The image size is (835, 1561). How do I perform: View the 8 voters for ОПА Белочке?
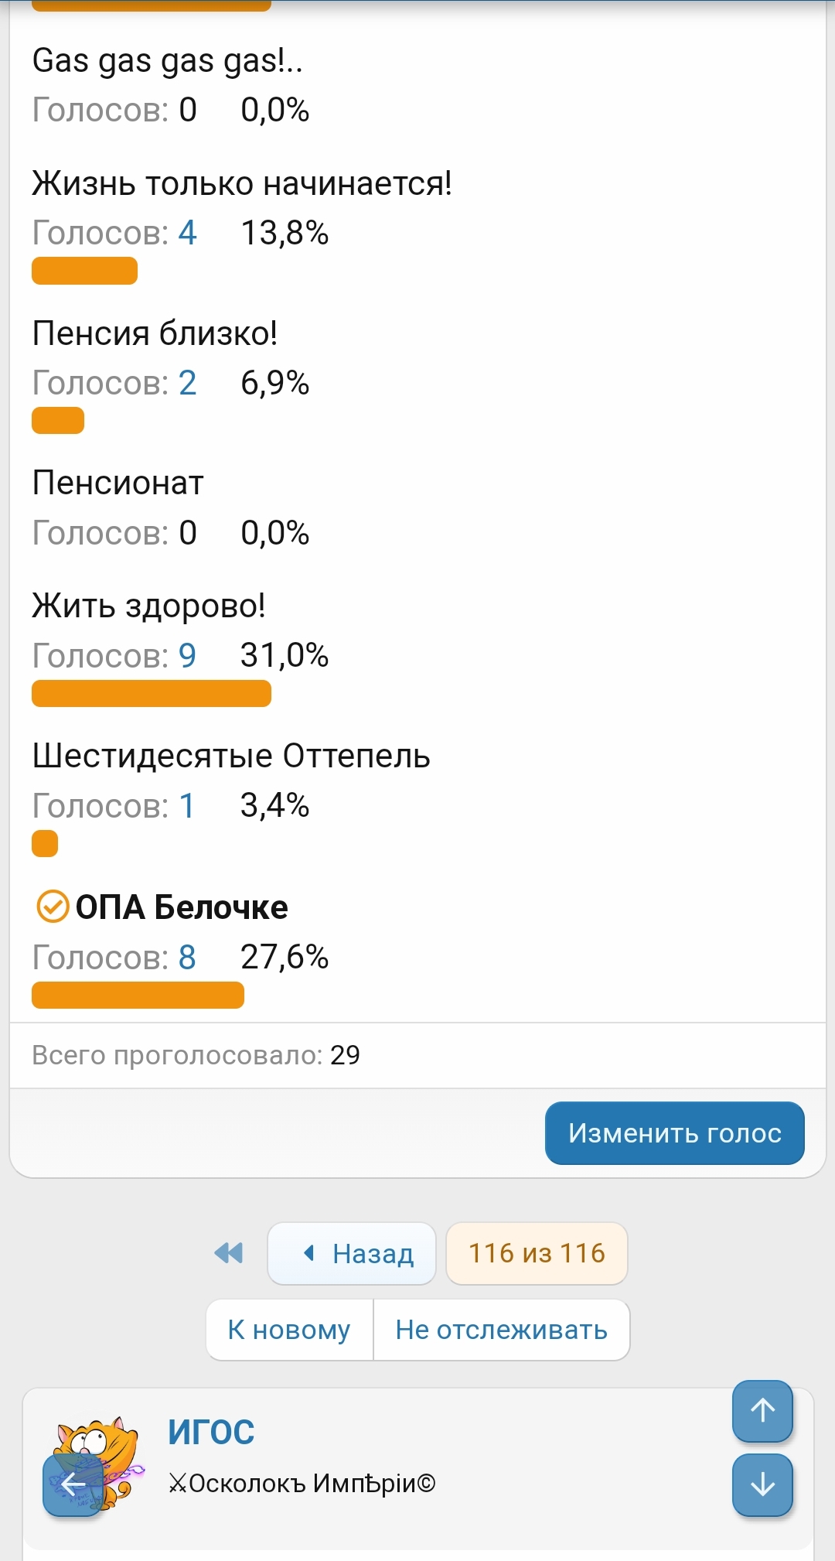tap(187, 958)
